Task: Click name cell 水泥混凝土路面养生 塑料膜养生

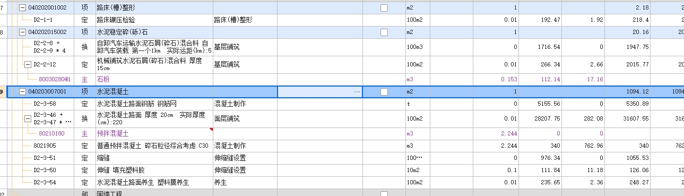Action: (x=142, y=182)
